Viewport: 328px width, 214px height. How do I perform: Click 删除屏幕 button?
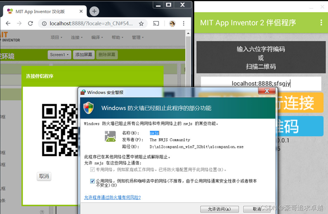click(107, 55)
